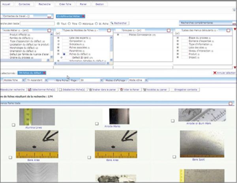Expand Paramètres node

click(58, 51)
